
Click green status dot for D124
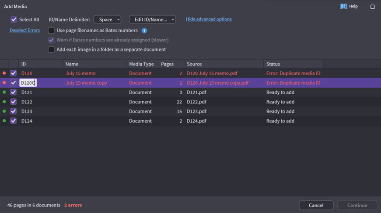pos(4,120)
